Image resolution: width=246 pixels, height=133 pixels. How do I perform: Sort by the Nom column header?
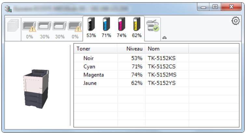pyautogui.click(x=167, y=49)
